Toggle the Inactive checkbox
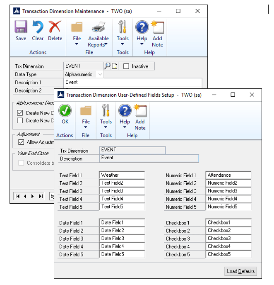Viewport: 274px width, 285px height. click(x=126, y=66)
